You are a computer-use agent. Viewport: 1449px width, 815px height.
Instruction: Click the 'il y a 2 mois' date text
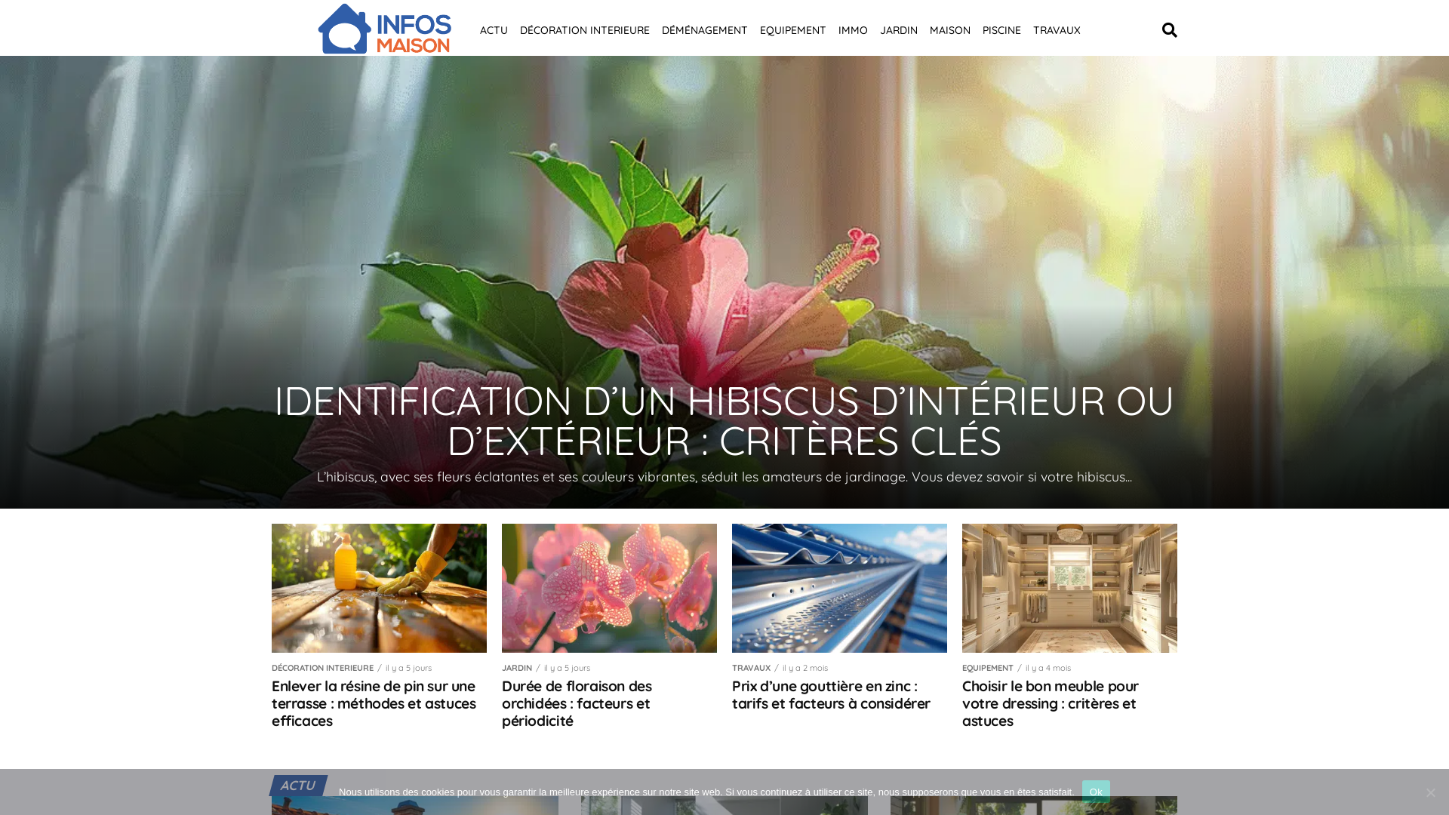tap(805, 668)
